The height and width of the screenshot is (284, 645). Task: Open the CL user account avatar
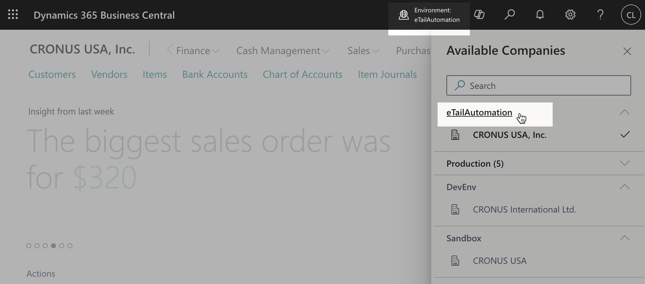click(x=631, y=15)
